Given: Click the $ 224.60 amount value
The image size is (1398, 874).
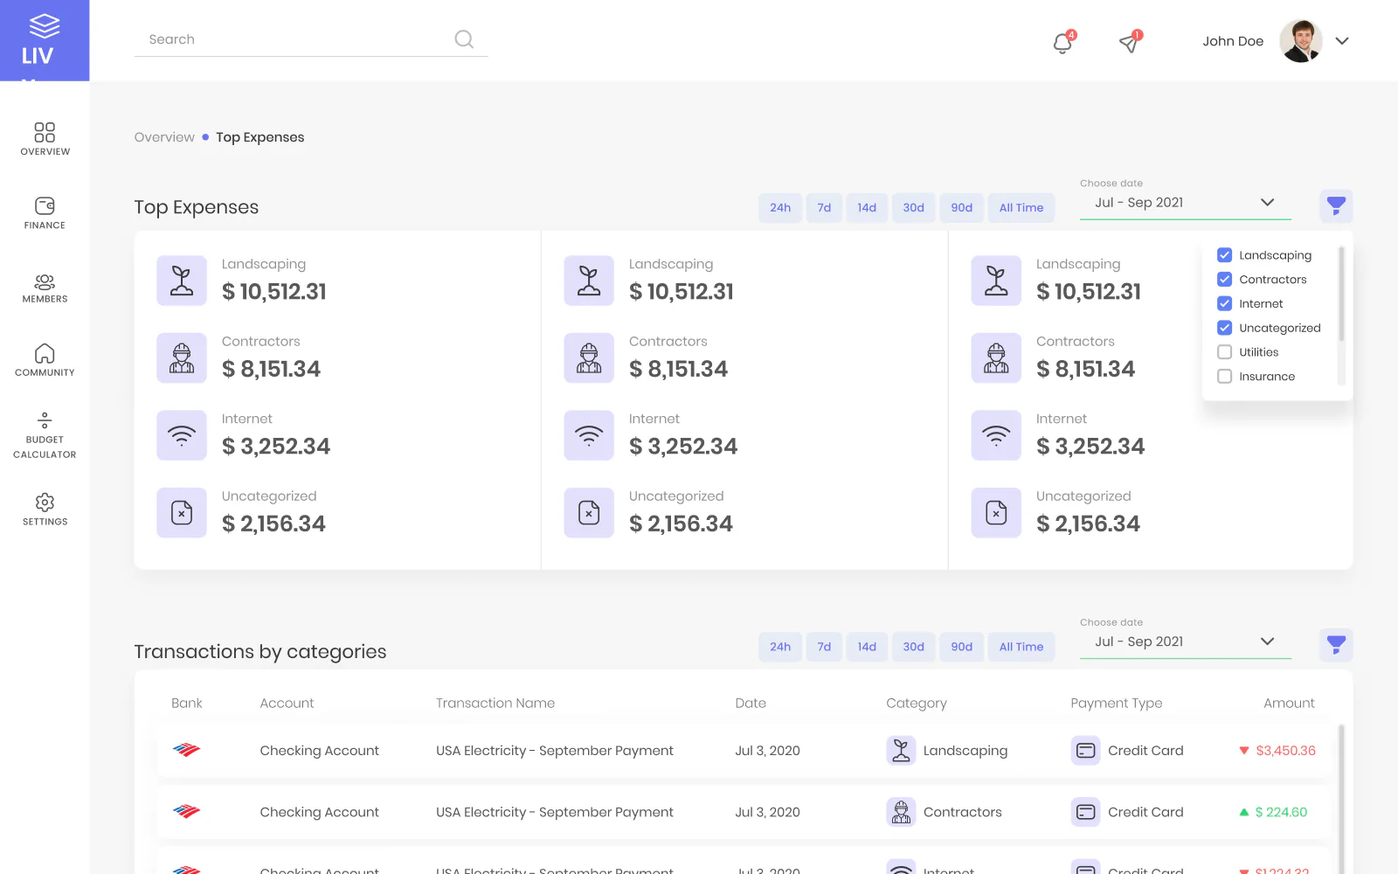Looking at the screenshot, I should coord(1281,812).
